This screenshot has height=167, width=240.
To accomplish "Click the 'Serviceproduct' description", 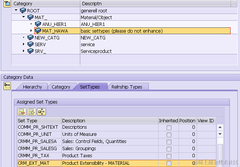I will [96, 51].
